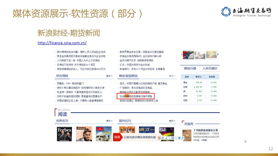Click the Sogou S logo on IME bar
Image resolution: width=278 pixels, height=156 pixels.
coord(159,138)
